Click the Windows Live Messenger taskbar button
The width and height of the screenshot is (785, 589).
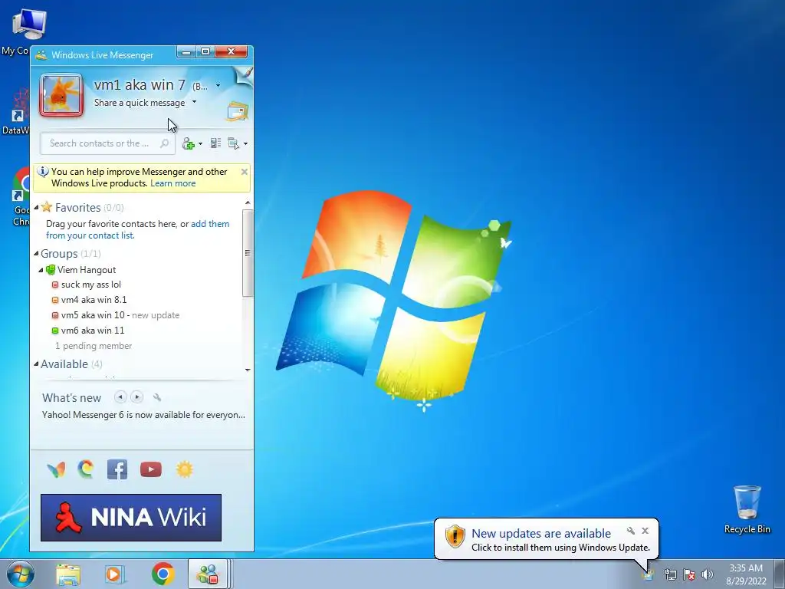point(209,574)
